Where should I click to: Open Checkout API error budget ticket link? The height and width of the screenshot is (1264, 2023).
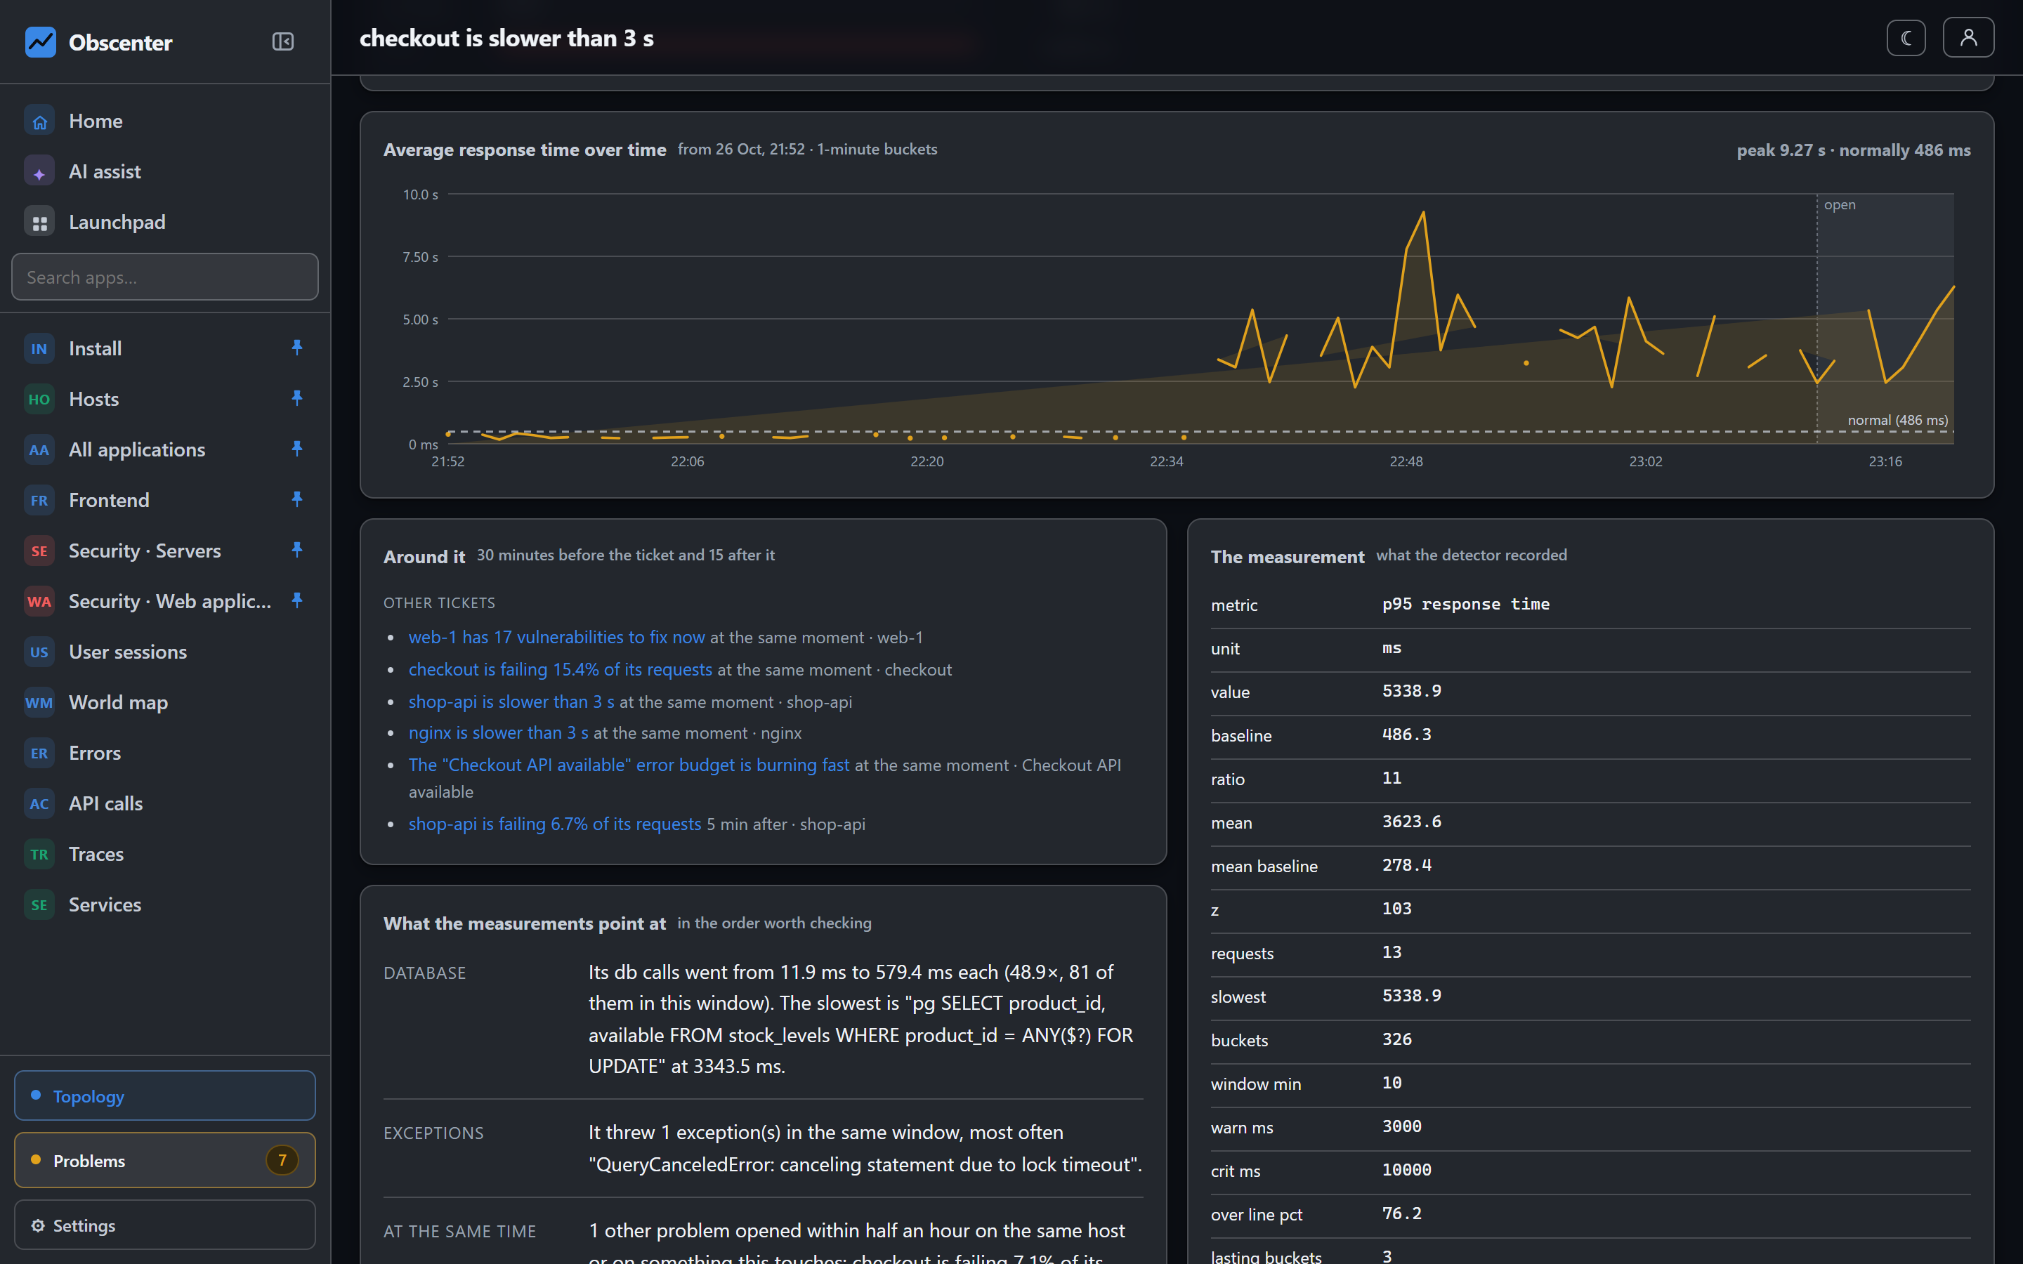coord(629,765)
